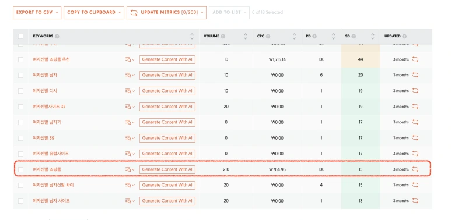This screenshot has height=220, width=451.
Task: Click help icon next to CPC header
Action: click(268, 37)
